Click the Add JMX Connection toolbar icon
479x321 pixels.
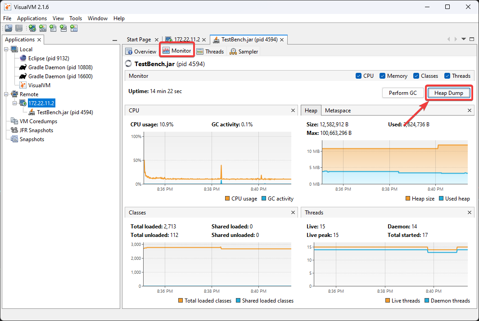[43, 28]
